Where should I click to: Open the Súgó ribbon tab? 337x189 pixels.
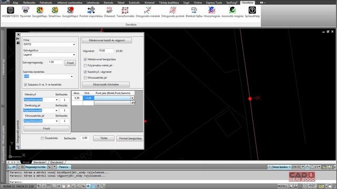click(186, 3)
